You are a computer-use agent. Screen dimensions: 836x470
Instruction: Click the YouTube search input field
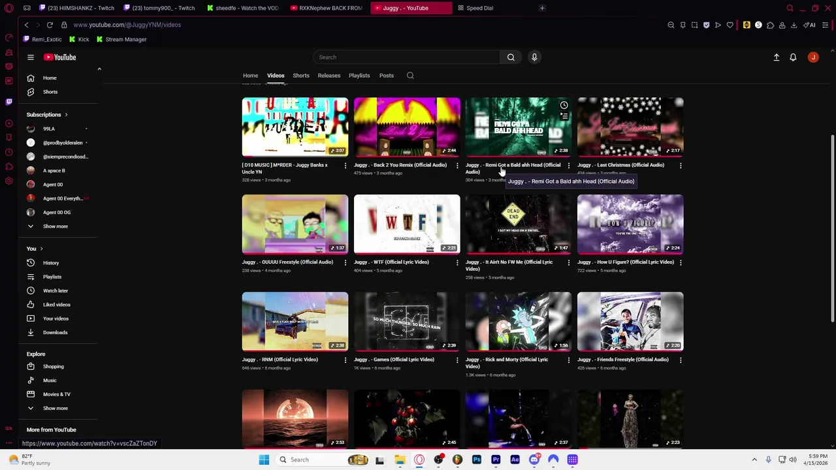pyautogui.click(x=407, y=57)
